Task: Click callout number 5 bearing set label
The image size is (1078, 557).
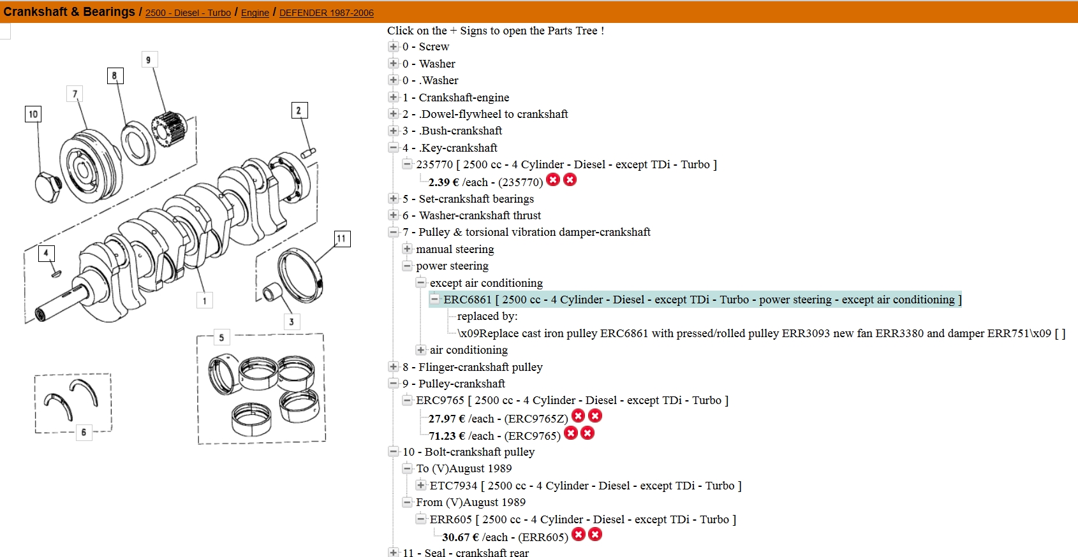Action: pos(221,338)
